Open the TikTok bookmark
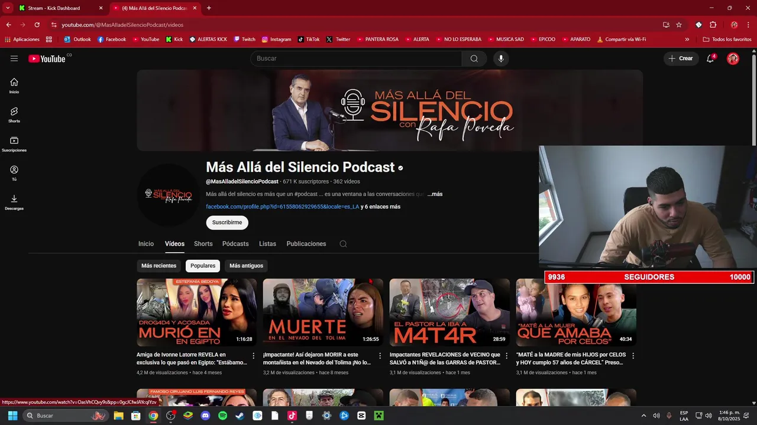The image size is (757, 425). tap(309, 39)
